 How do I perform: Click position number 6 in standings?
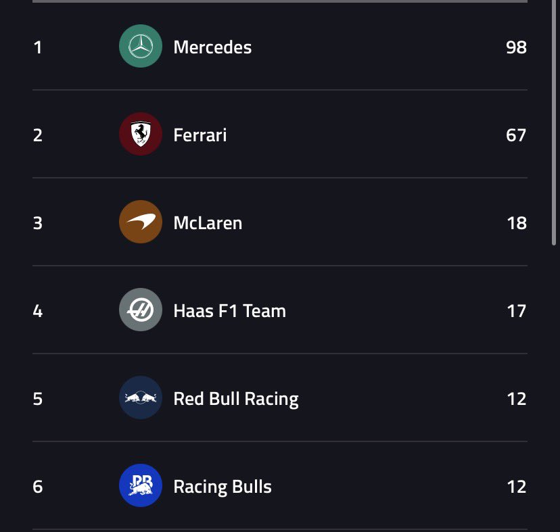(x=37, y=487)
